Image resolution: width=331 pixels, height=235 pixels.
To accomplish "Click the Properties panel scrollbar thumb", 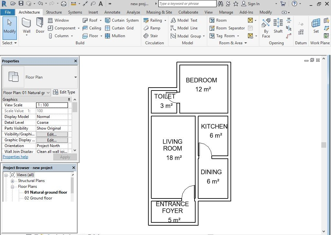I will click(x=75, y=107).
